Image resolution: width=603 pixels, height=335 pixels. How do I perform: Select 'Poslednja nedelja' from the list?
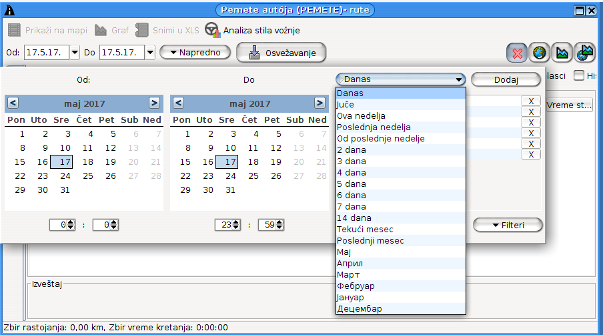point(374,127)
